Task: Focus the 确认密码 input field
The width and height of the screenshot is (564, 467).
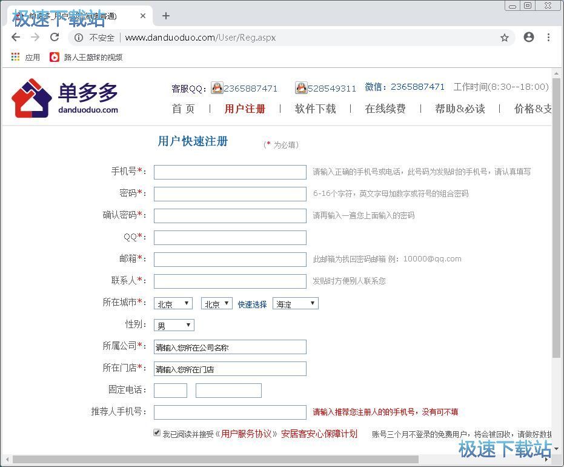Action: 230,216
